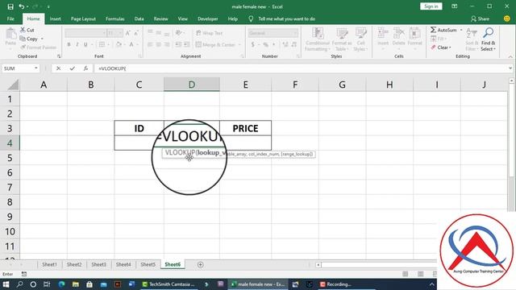Click the ID header cell
This screenshot has height=290, width=516.
point(139,128)
